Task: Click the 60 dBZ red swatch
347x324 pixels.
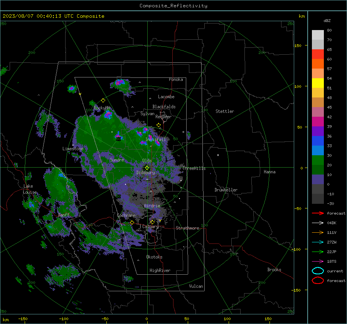Action: pyautogui.click(x=318, y=54)
